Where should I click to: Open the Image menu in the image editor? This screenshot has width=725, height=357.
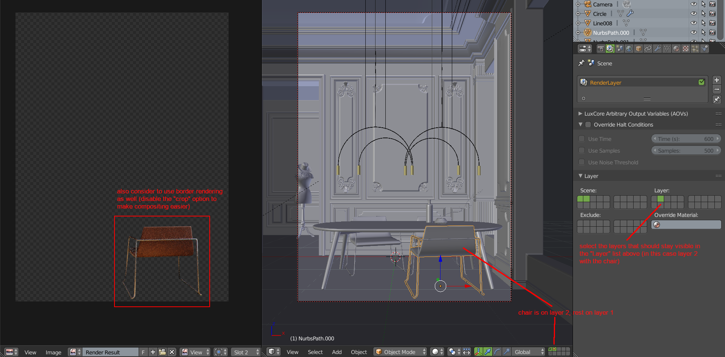54,352
